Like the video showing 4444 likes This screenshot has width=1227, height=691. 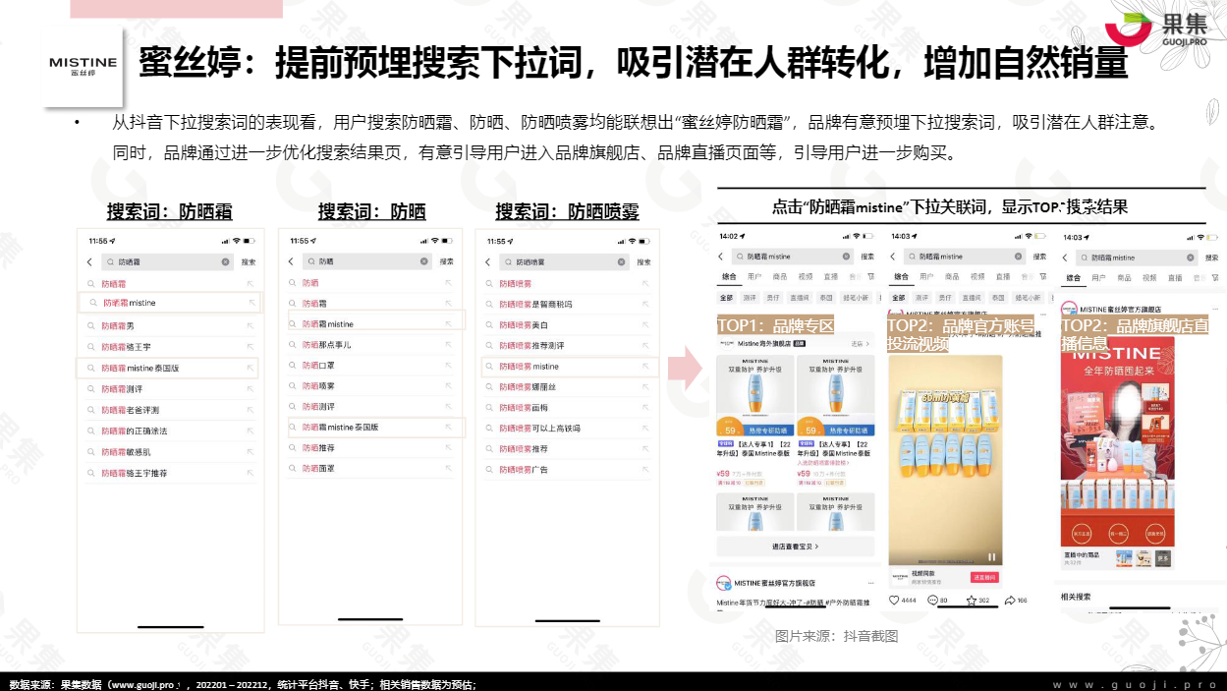point(894,600)
